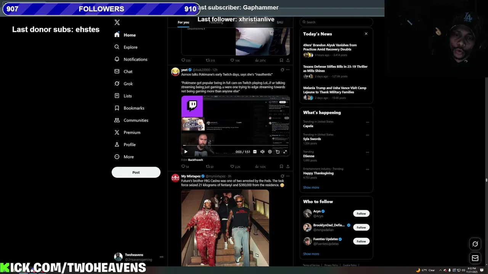Reply to the top post with 220 replies
This screenshot has height=274, width=488.
pos(186,61)
